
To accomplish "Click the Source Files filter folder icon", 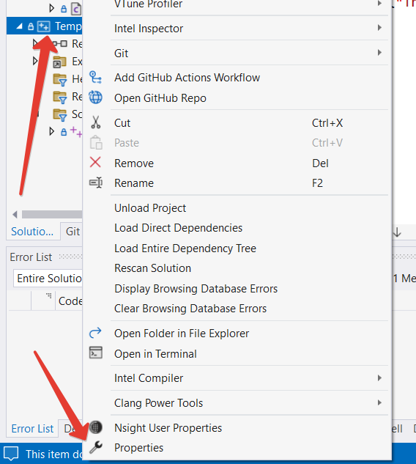I will click(60, 115).
